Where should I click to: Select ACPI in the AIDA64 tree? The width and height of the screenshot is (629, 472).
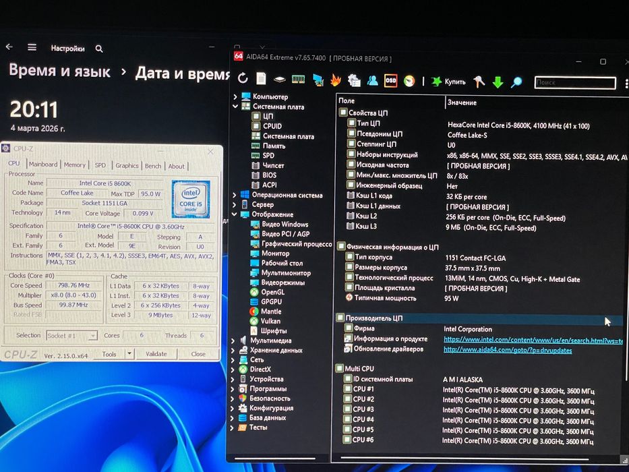pos(264,185)
